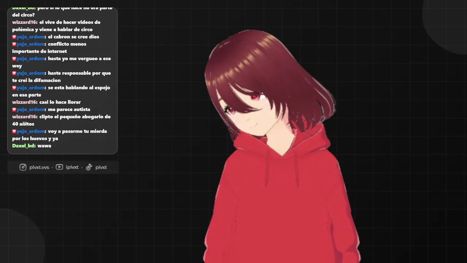Click username yujo_ardom beside 'voy a pasarme'

pyautogui.click(x=31, y=131)
